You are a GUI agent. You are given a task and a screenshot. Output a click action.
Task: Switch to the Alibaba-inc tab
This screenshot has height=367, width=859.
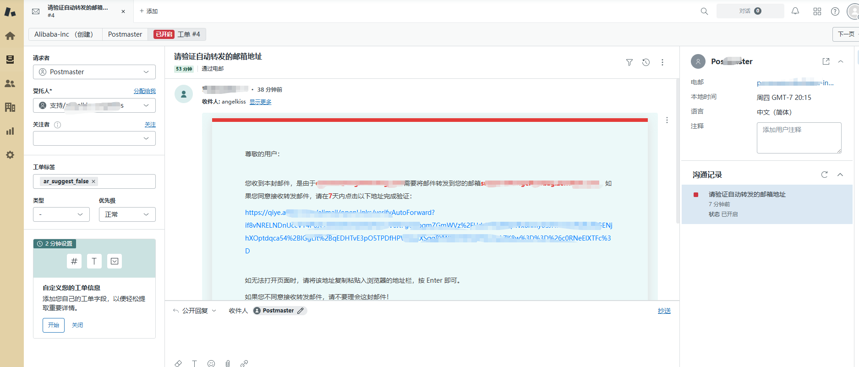click(64, 34)
